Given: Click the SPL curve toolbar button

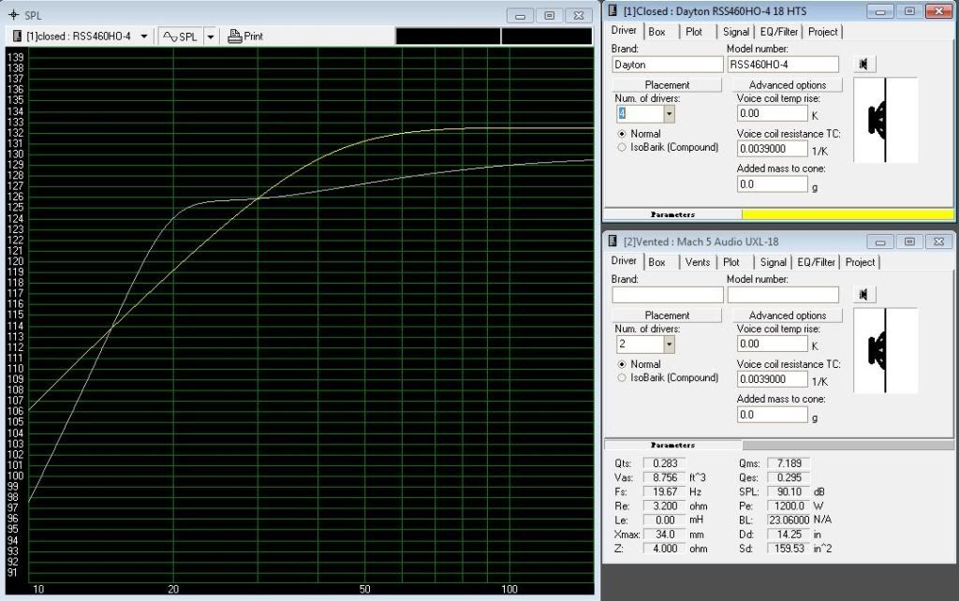Looking at the screenshot, I should point(181,37).
